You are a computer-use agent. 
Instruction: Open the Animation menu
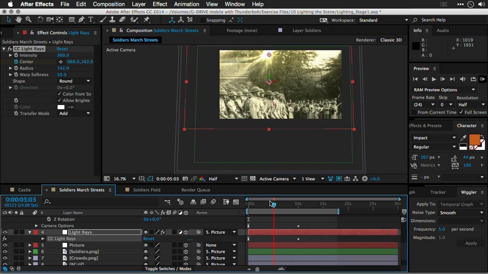pos(187,5)
